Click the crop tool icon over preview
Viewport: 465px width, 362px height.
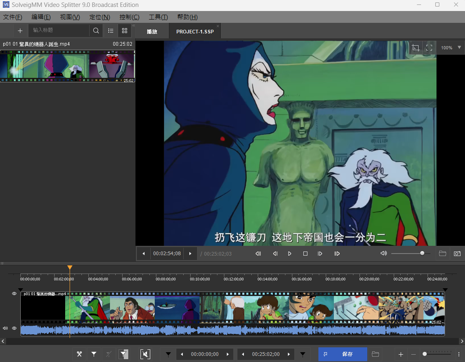tap(416, 48)
